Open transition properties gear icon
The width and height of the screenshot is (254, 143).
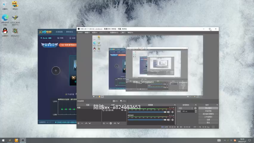point(195,108)
